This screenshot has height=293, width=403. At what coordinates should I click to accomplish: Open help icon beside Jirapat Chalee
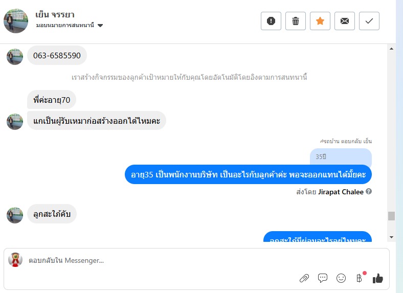369,191
